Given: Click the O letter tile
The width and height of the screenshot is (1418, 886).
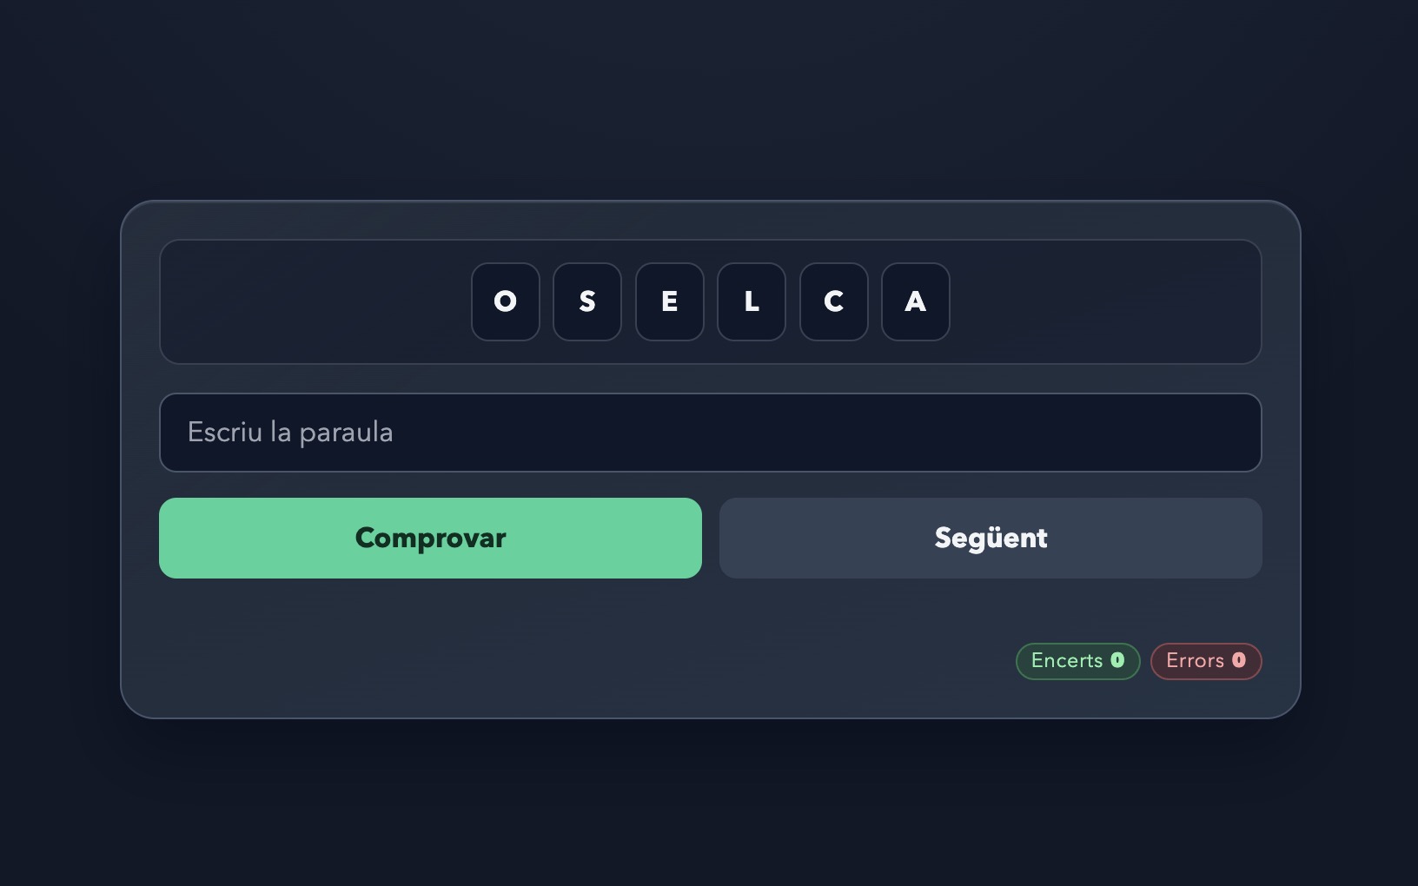Looking at the screenshot, I should 505,301.
